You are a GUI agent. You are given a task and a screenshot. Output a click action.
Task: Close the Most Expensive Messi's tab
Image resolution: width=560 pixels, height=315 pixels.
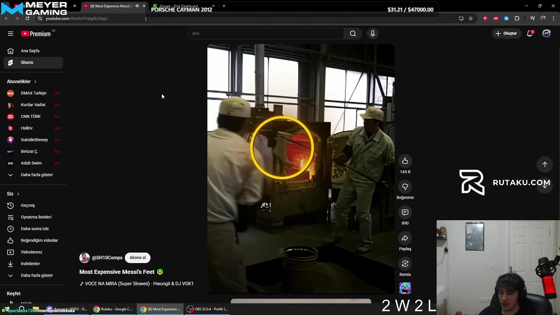click(144, 6)
